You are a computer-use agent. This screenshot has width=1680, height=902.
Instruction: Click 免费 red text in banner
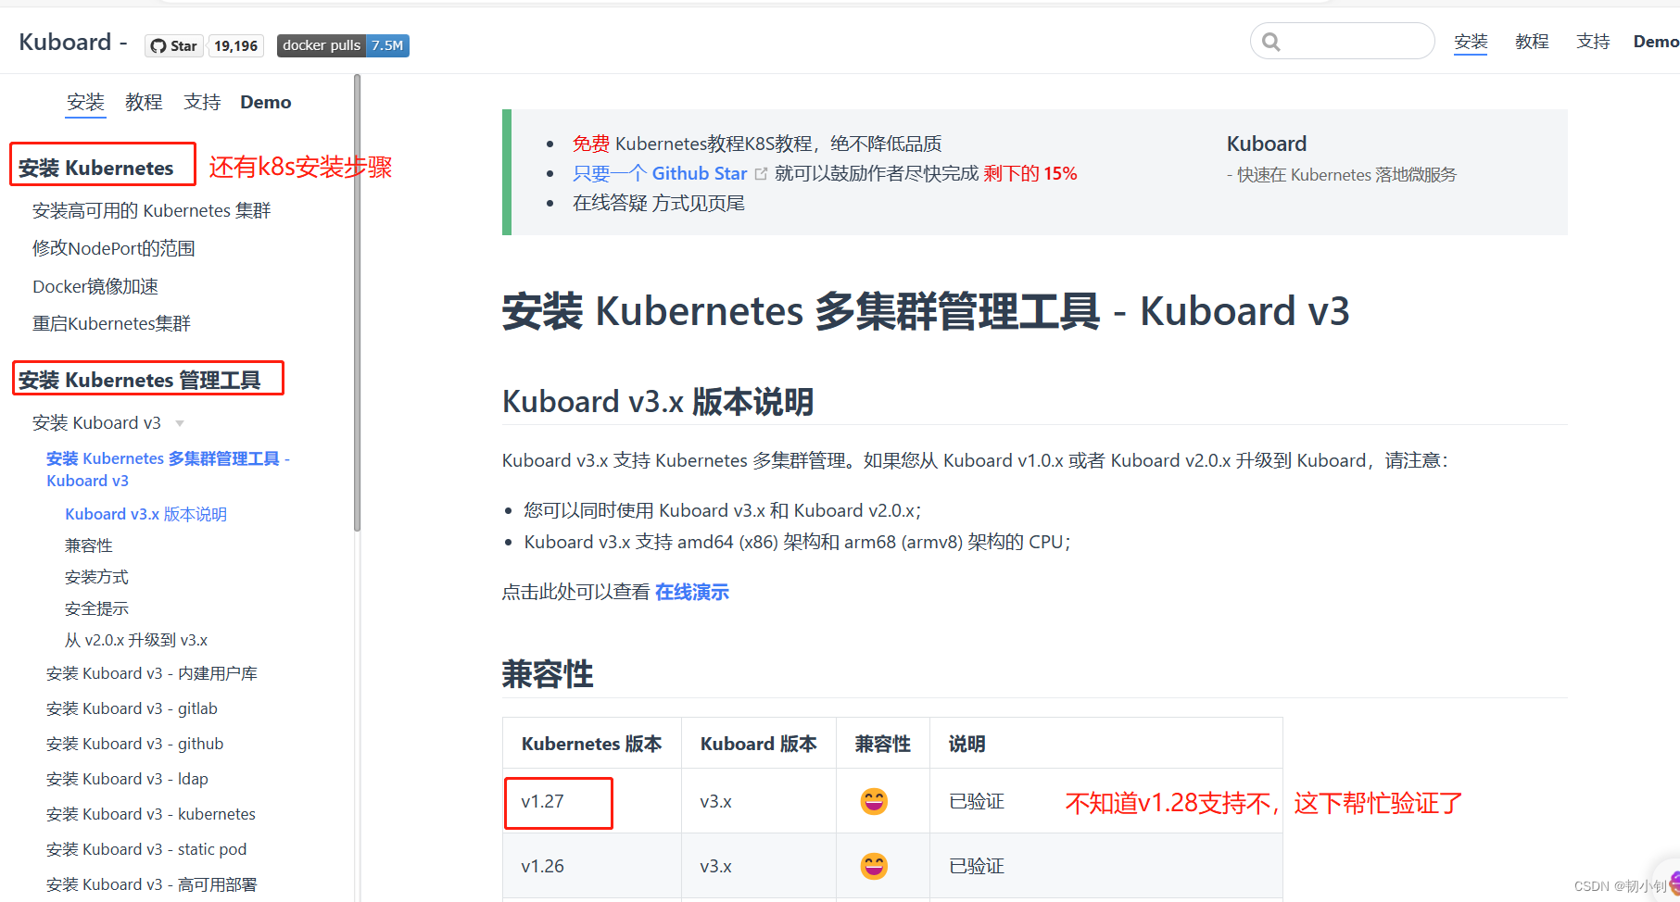pyautogui.click(x=591, y=144)
